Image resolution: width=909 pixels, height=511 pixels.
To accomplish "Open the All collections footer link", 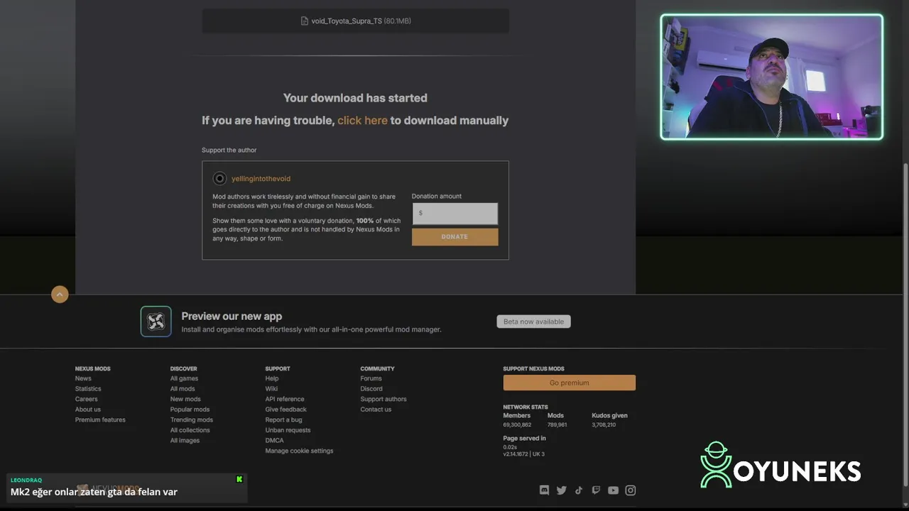I will (190, 430).
